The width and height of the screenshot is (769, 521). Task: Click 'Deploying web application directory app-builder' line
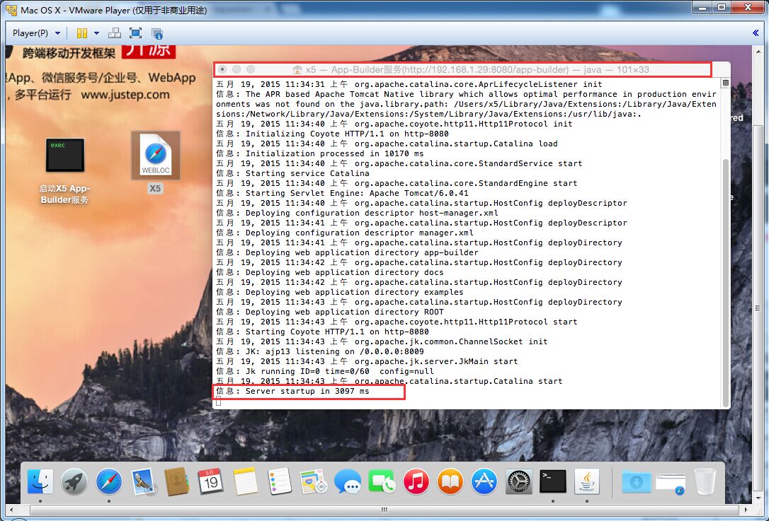[347, 252]
